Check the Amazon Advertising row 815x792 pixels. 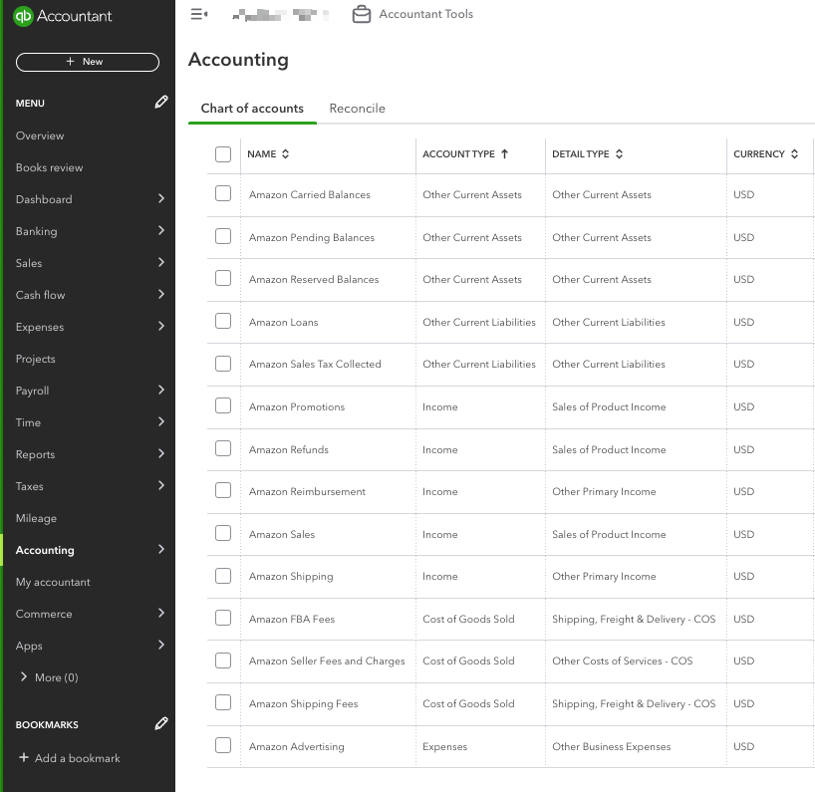point(223,745)
